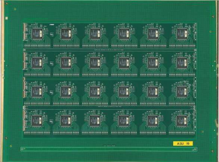Click the gold connector at bottom row's left edge

click(x=24, y=120)
